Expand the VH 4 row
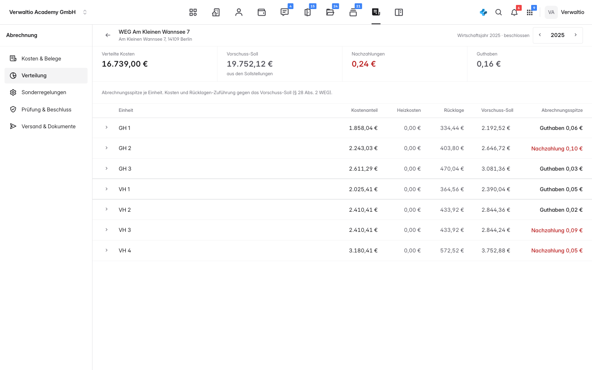This screenshot has width=592, height=370. point(106,250)
